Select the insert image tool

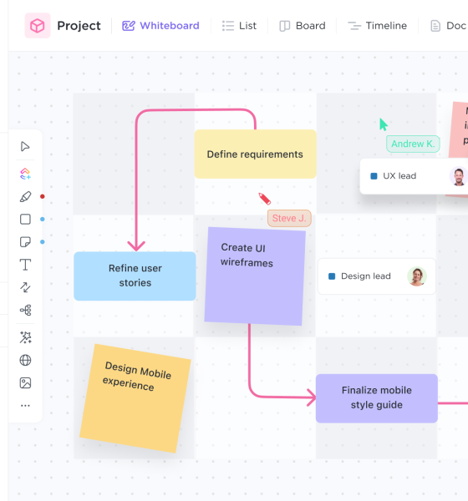point(25,382)
